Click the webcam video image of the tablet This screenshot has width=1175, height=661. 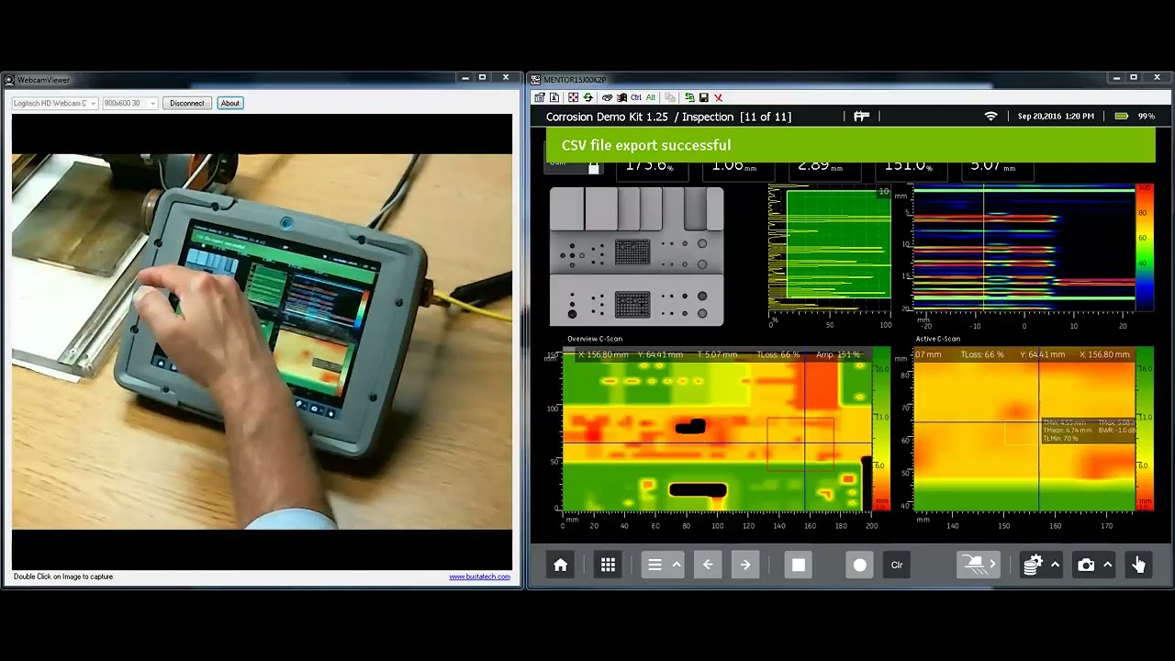262,342
